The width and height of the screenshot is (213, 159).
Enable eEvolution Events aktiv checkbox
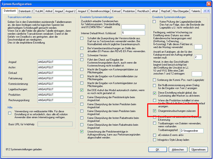coord(154,135)
